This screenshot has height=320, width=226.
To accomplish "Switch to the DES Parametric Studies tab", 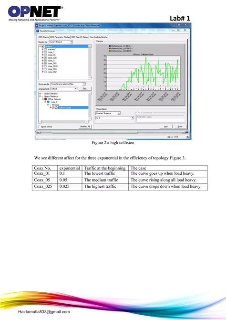I will pos(61,37).
